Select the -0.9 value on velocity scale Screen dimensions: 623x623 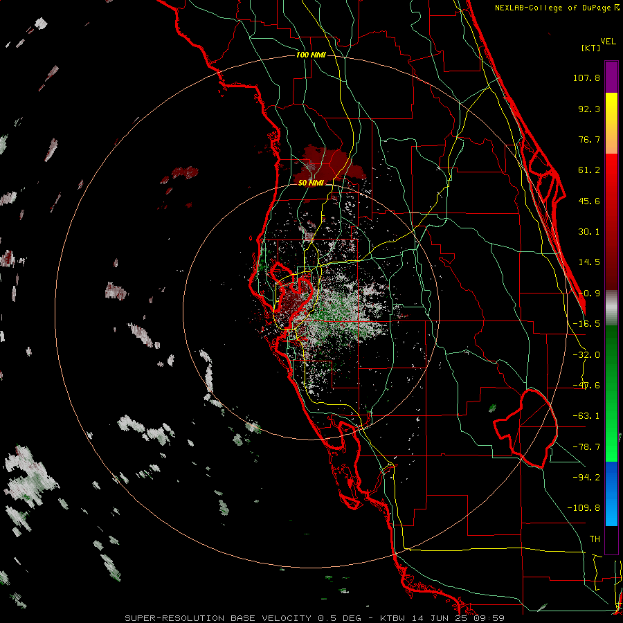589,294
